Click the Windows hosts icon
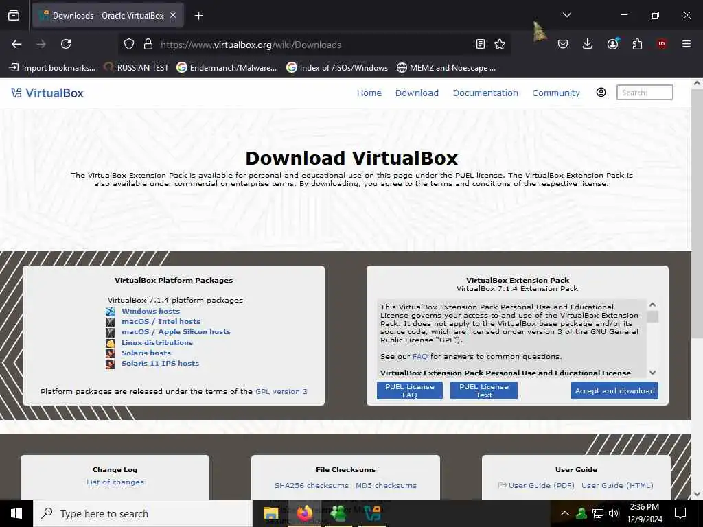Image resolution: width=703 pixels, height=527 pixels. click(111, 312)
